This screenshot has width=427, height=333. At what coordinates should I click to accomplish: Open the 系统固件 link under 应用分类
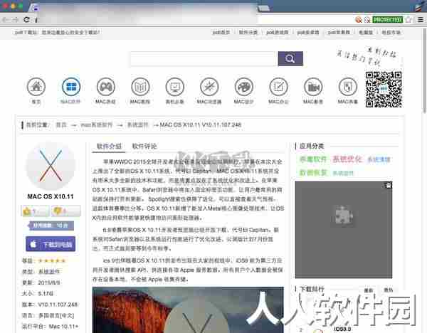[x=343, y=173]
